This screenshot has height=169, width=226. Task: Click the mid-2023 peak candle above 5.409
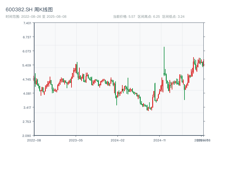click(77, 68)
